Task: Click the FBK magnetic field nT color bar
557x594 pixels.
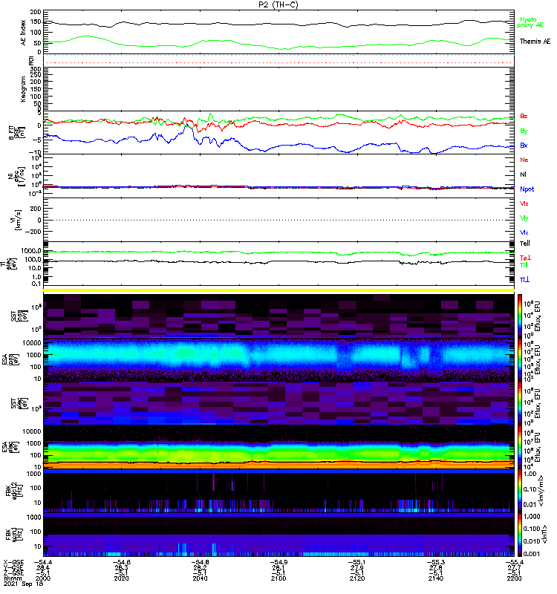Action: (520, 535)
